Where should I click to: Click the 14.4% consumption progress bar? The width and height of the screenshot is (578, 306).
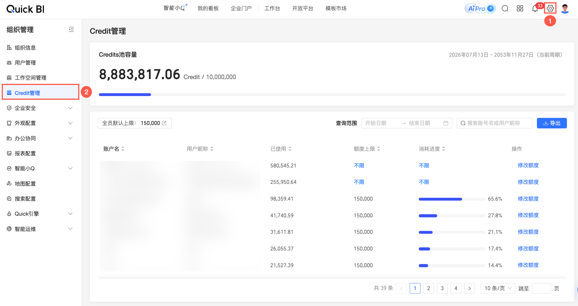452,266
